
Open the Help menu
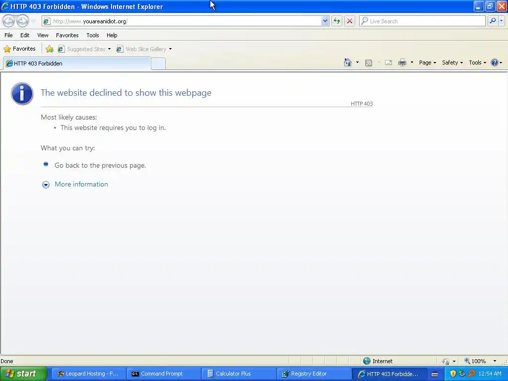click(112, 35)
